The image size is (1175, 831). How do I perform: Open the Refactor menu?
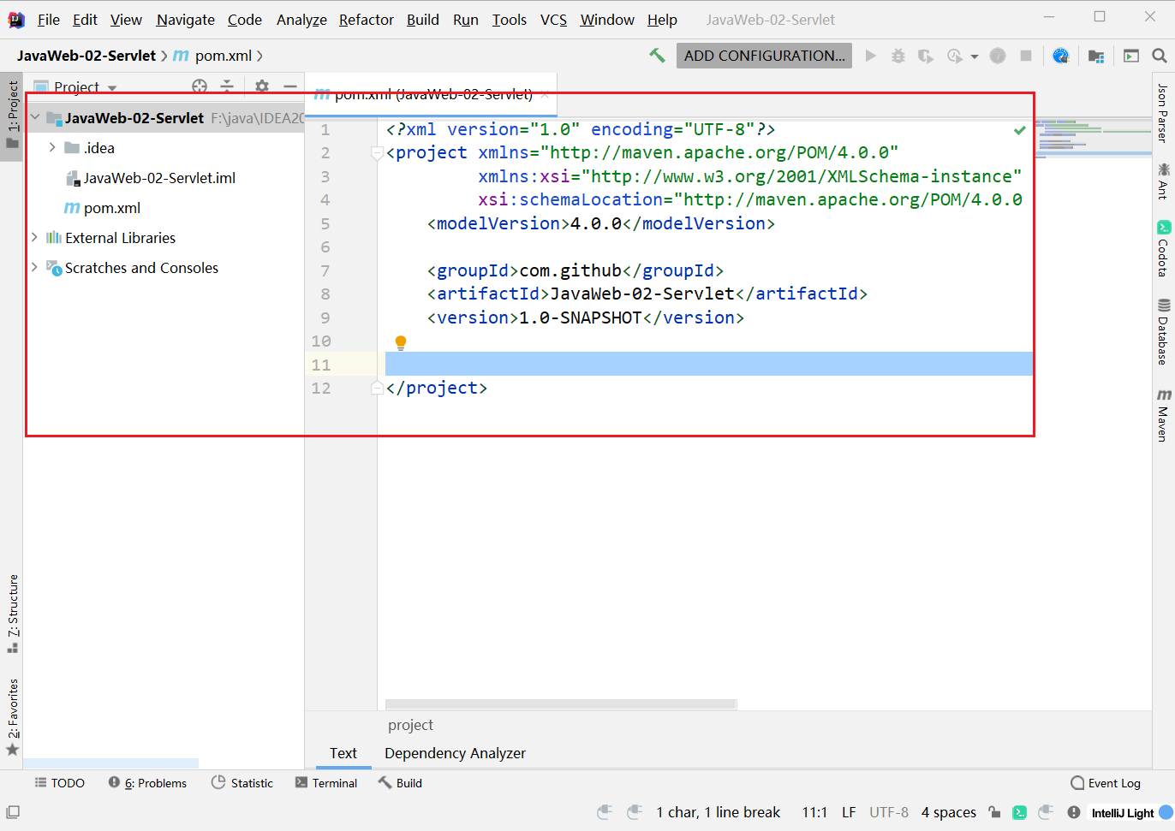(x=366, y=20)
